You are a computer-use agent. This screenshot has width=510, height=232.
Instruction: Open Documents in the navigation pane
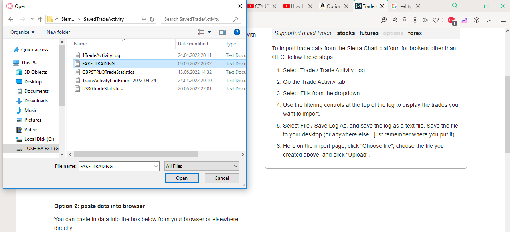(x=36, y=91)
